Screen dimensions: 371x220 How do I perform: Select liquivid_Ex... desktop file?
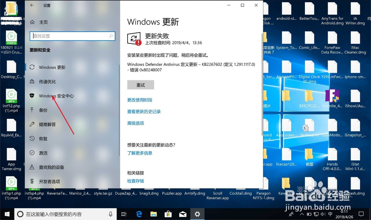12,128
